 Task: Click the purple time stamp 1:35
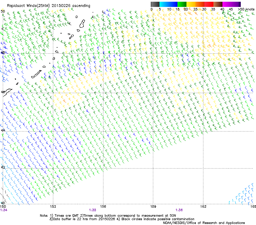(93, 210)
